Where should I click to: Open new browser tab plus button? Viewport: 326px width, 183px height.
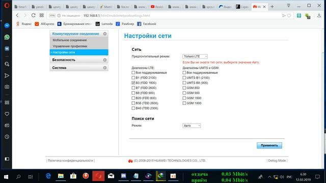coord(272,7)
